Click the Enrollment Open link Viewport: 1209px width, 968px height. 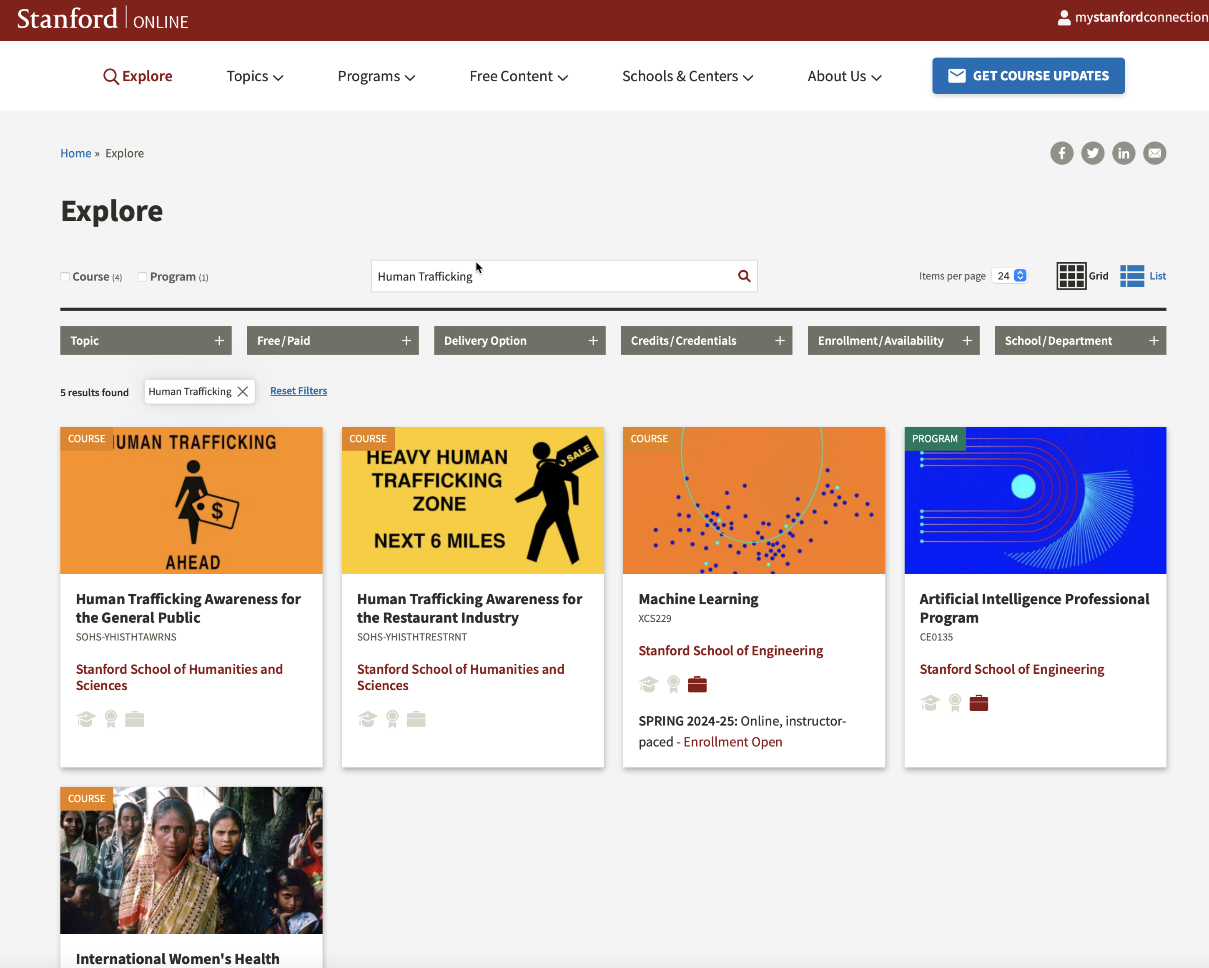[732, 742]
